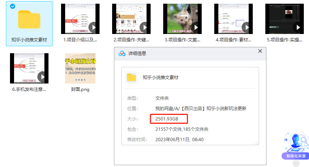Open the 知乎小说推文素材 folder icon
The image size is (309, 167).
tap(29, 20)
